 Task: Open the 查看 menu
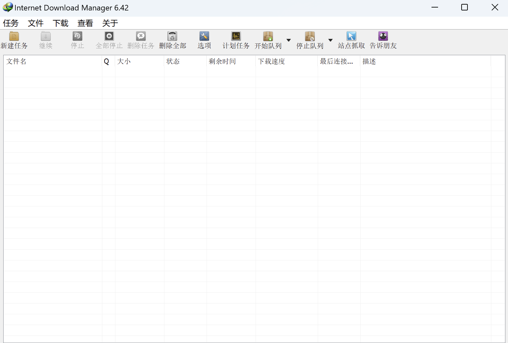pyautogui.click(x=85, y=23)
